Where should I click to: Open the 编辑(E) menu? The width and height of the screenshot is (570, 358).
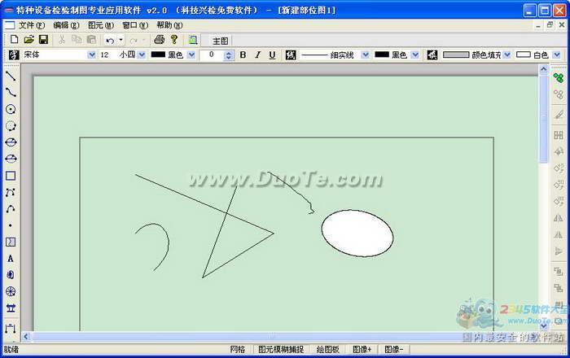pyautogui.click(x=66, y=25)
